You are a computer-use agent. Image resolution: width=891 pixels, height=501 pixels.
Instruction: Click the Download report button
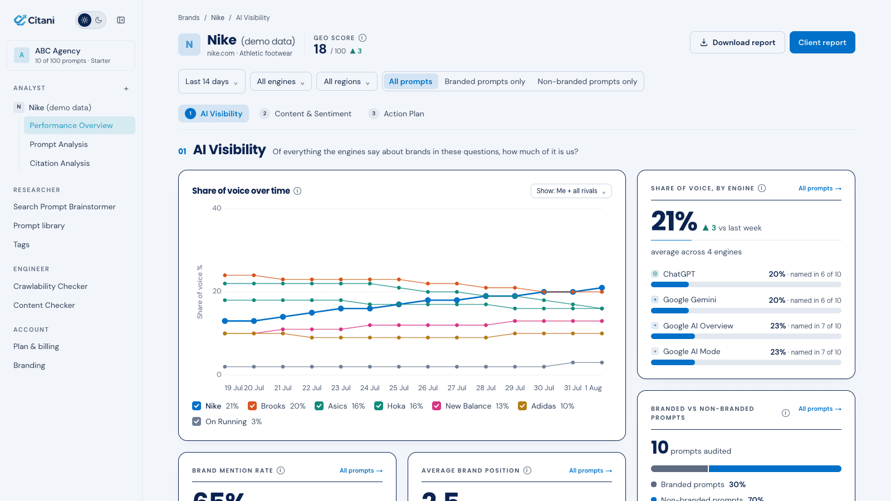(x=737, y=42)
